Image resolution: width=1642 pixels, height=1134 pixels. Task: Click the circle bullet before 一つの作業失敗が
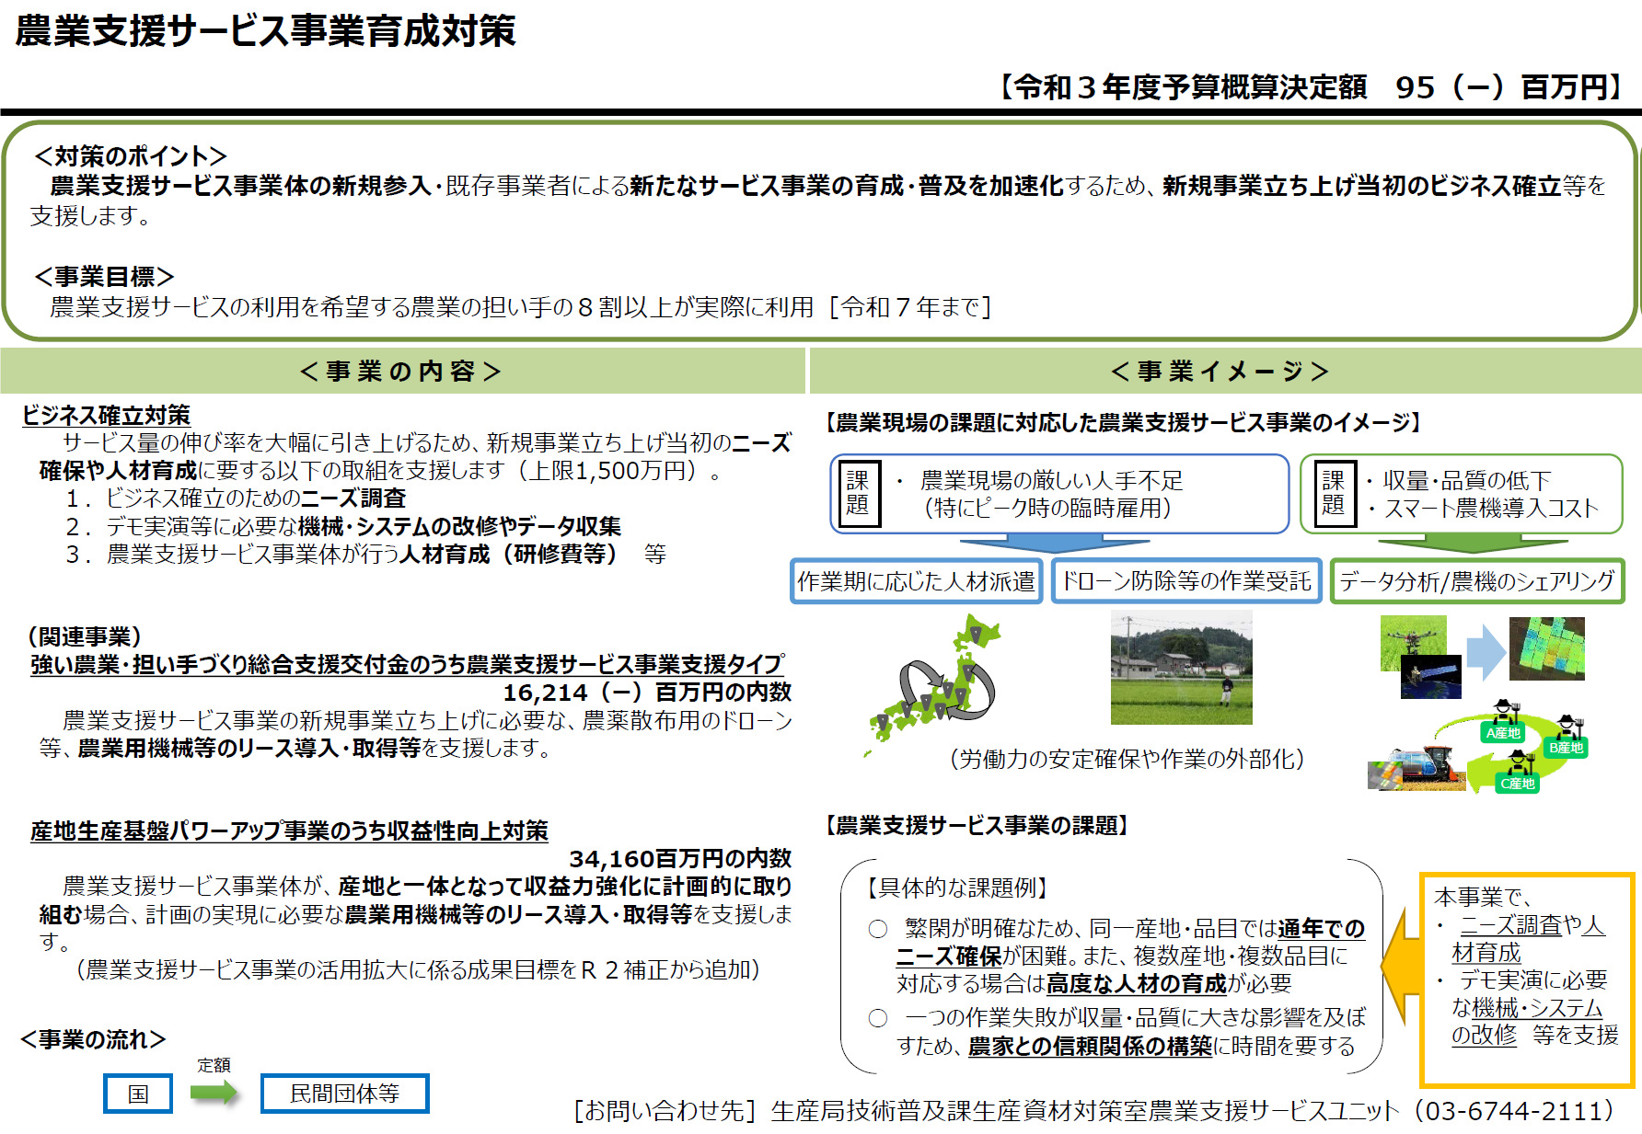coord(878,1018)
